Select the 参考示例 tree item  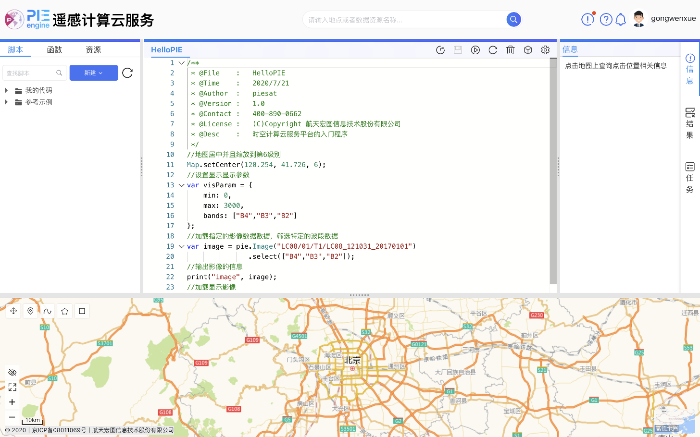(x=38, y=102)
